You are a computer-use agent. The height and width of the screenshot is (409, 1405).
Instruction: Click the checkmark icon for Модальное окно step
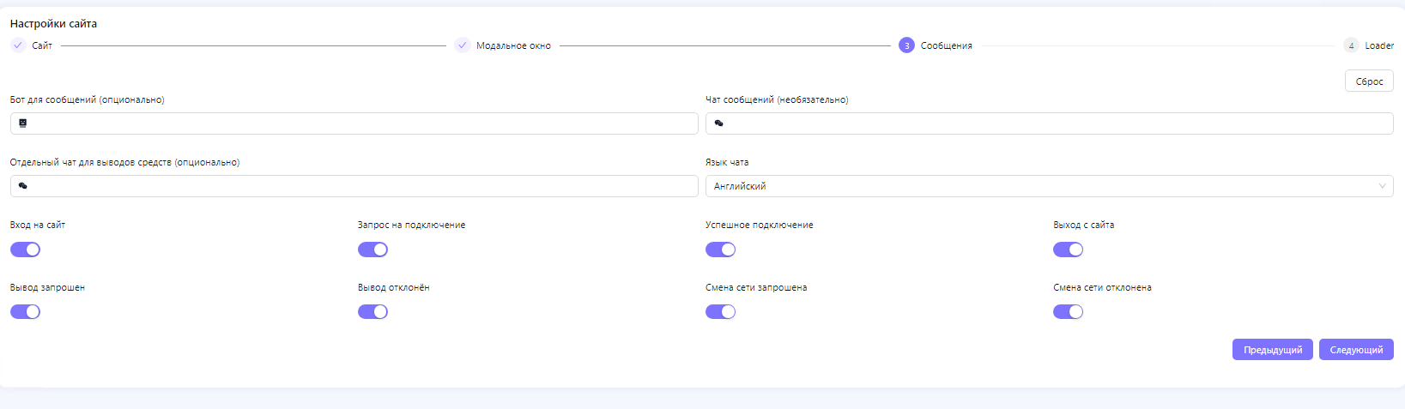(x=463, y=45)
